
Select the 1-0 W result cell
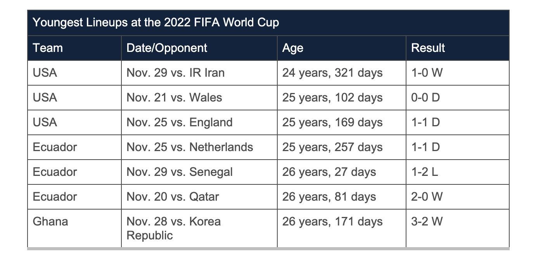click(458, 73)
